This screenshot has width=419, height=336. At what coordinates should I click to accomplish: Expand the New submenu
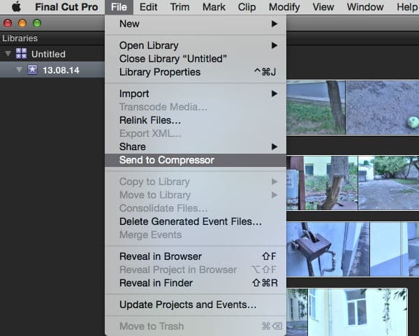(x=196, y=24)
